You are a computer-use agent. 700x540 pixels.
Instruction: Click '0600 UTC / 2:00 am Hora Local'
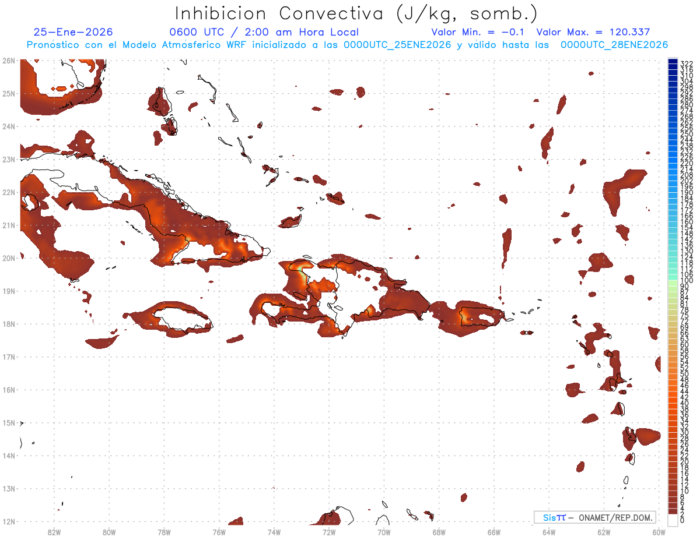(x=264, y=33)
